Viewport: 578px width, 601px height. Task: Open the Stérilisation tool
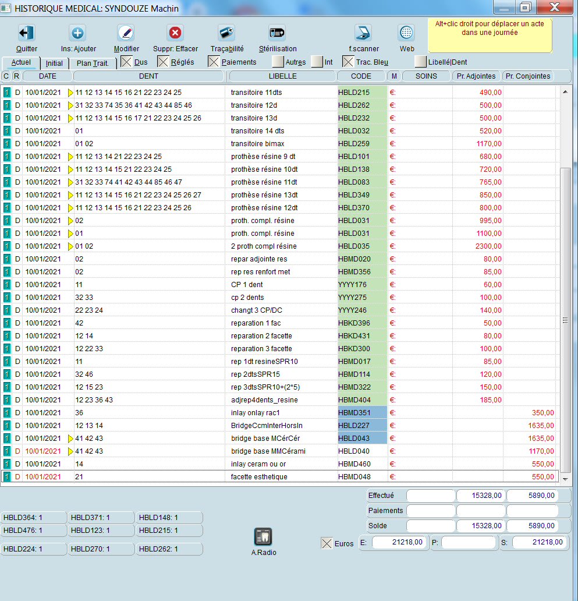[277, 33]
